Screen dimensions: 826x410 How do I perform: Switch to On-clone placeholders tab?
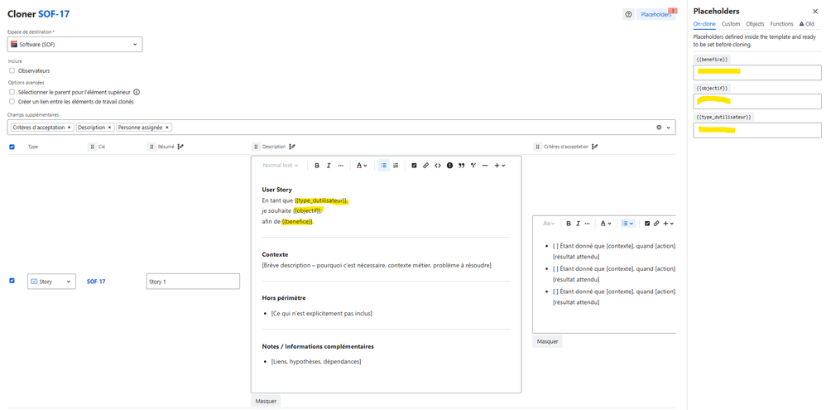tap(704, 24)
